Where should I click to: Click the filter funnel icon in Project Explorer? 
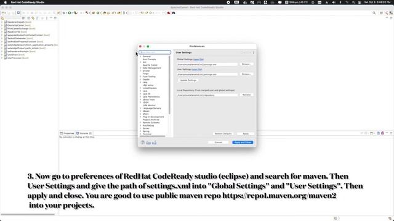tap(37, 18)
